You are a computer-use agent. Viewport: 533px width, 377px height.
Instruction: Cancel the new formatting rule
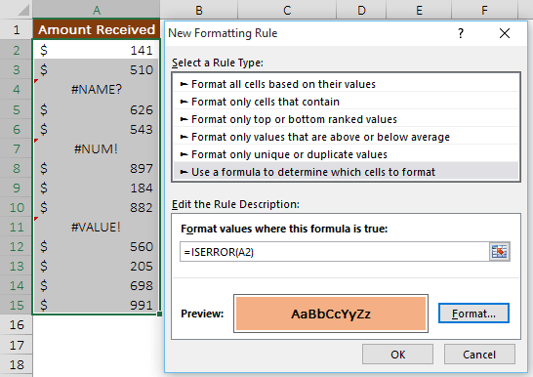pyautogui.click(x=479, y=355)
